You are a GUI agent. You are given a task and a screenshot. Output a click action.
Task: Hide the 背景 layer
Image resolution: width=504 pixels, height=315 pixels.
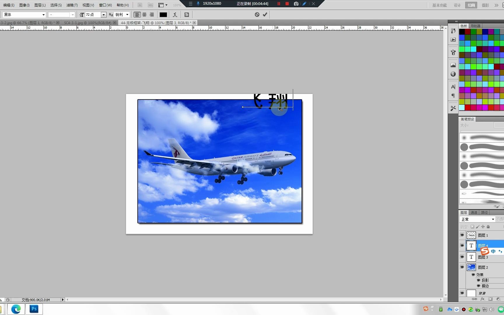click(462, 293)
